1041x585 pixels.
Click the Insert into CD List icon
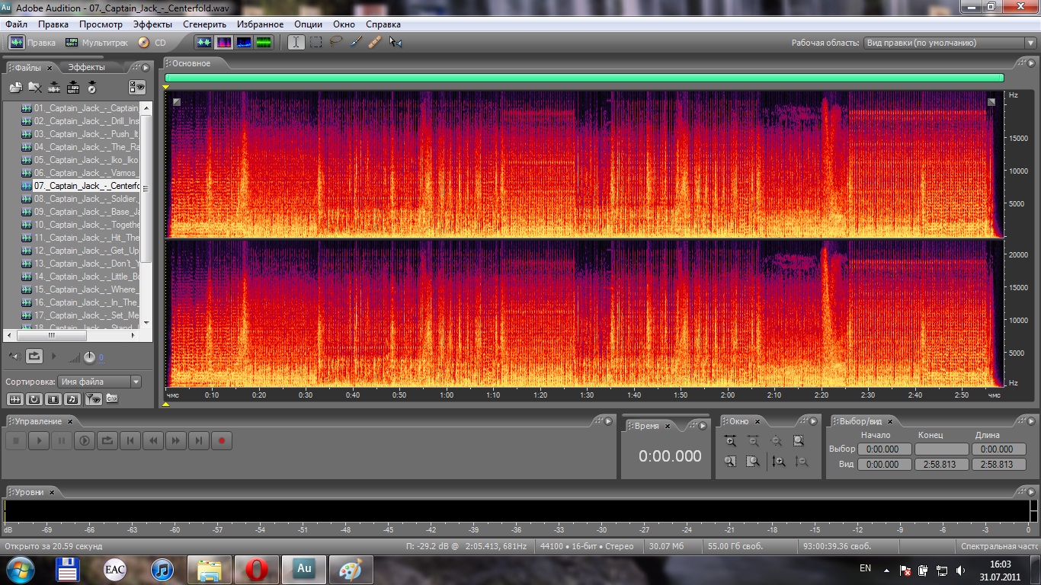coord(91,88)
